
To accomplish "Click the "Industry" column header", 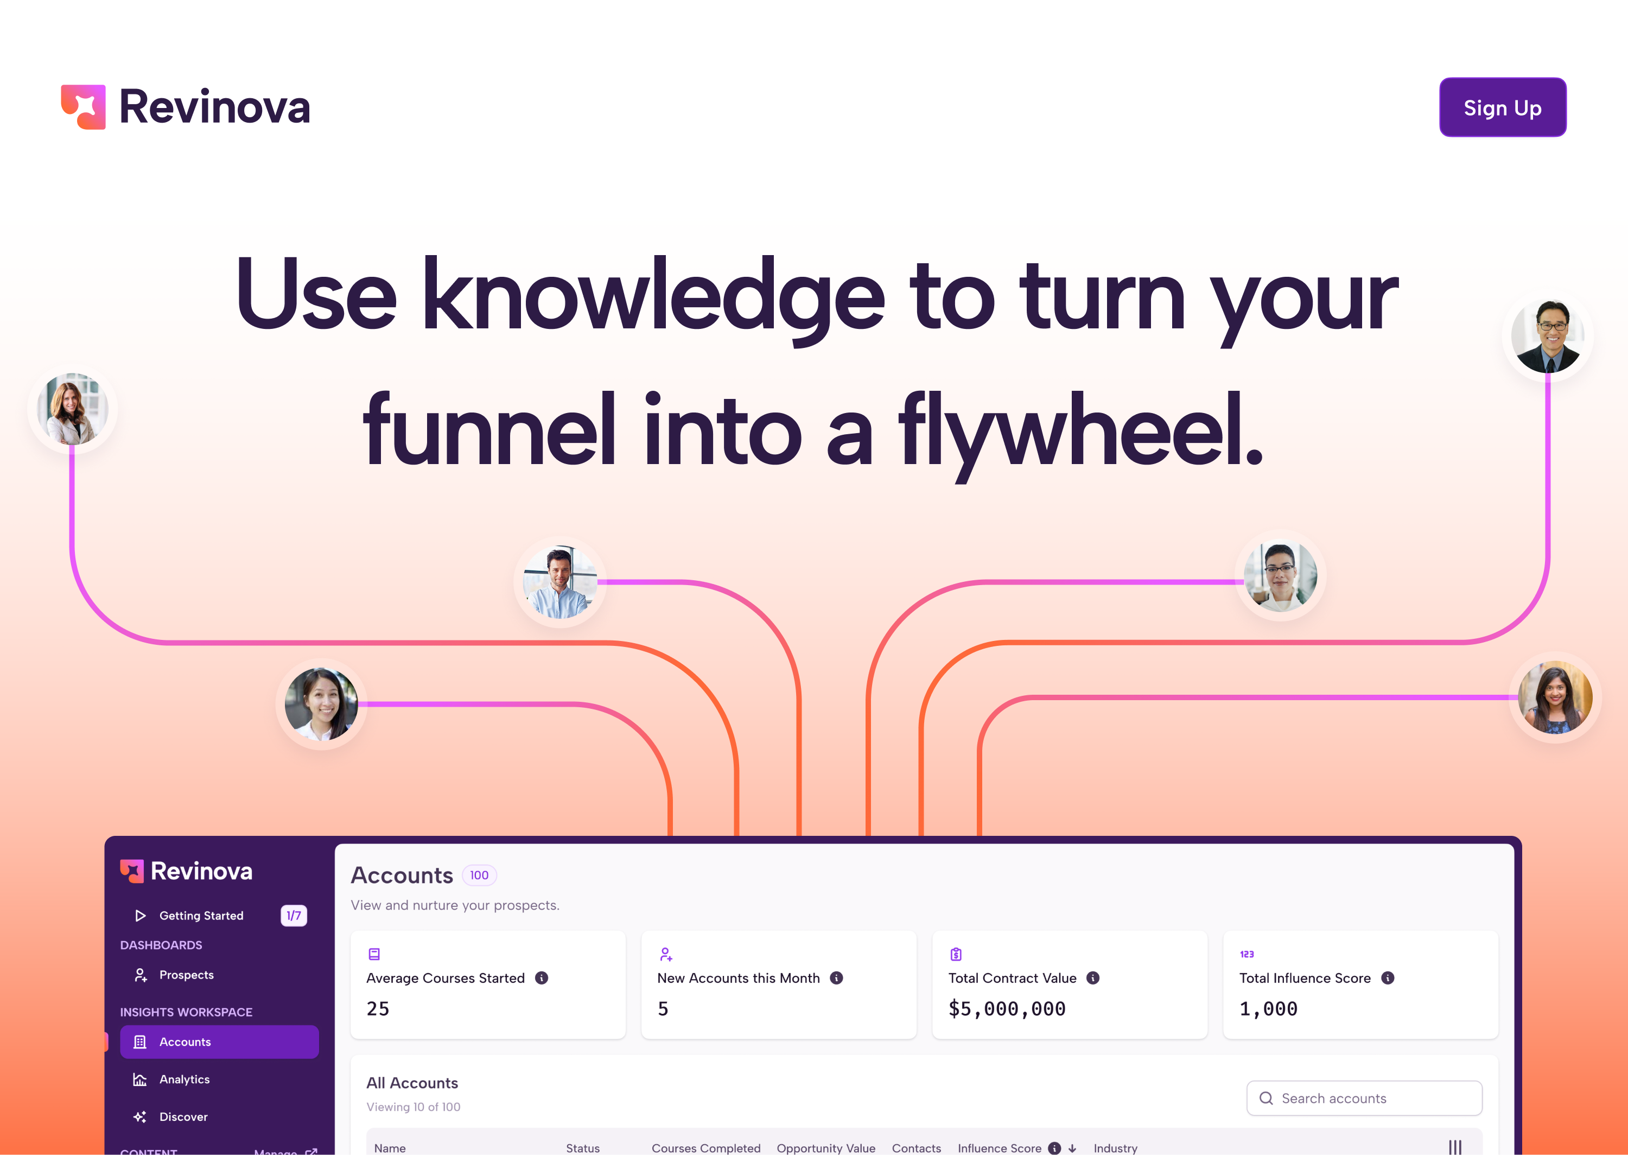I will [1115, 1148].
